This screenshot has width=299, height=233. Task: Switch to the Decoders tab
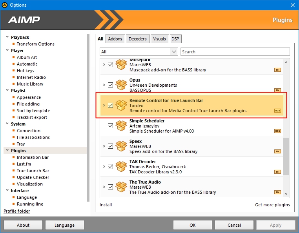[137, 39]
